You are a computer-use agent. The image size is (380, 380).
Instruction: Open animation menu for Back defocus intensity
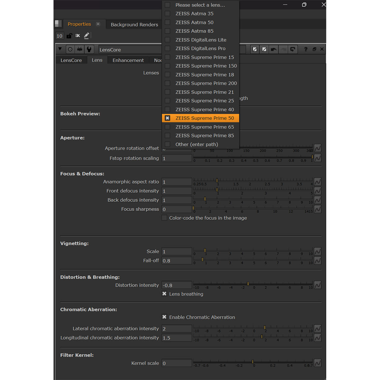tap(318, 200)
